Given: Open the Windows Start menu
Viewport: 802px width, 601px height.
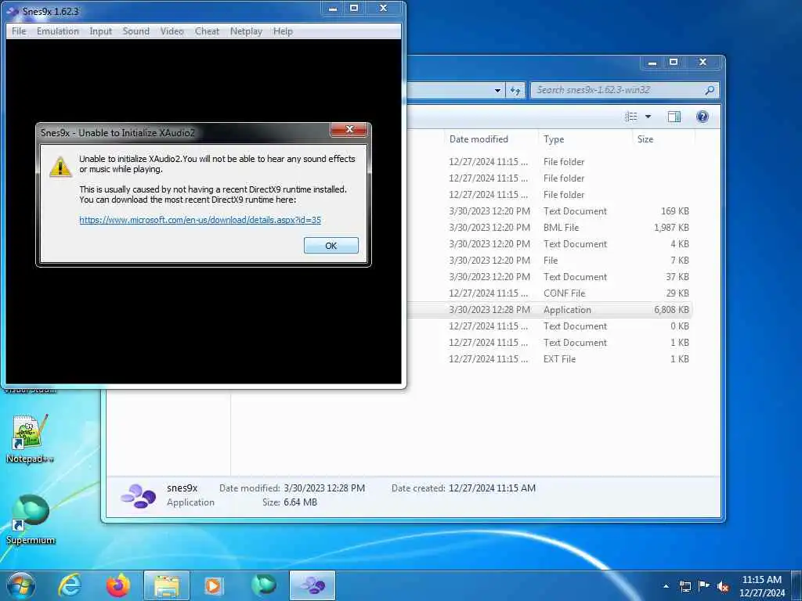Looking at the screenshot, I should (x=21, y=585).
